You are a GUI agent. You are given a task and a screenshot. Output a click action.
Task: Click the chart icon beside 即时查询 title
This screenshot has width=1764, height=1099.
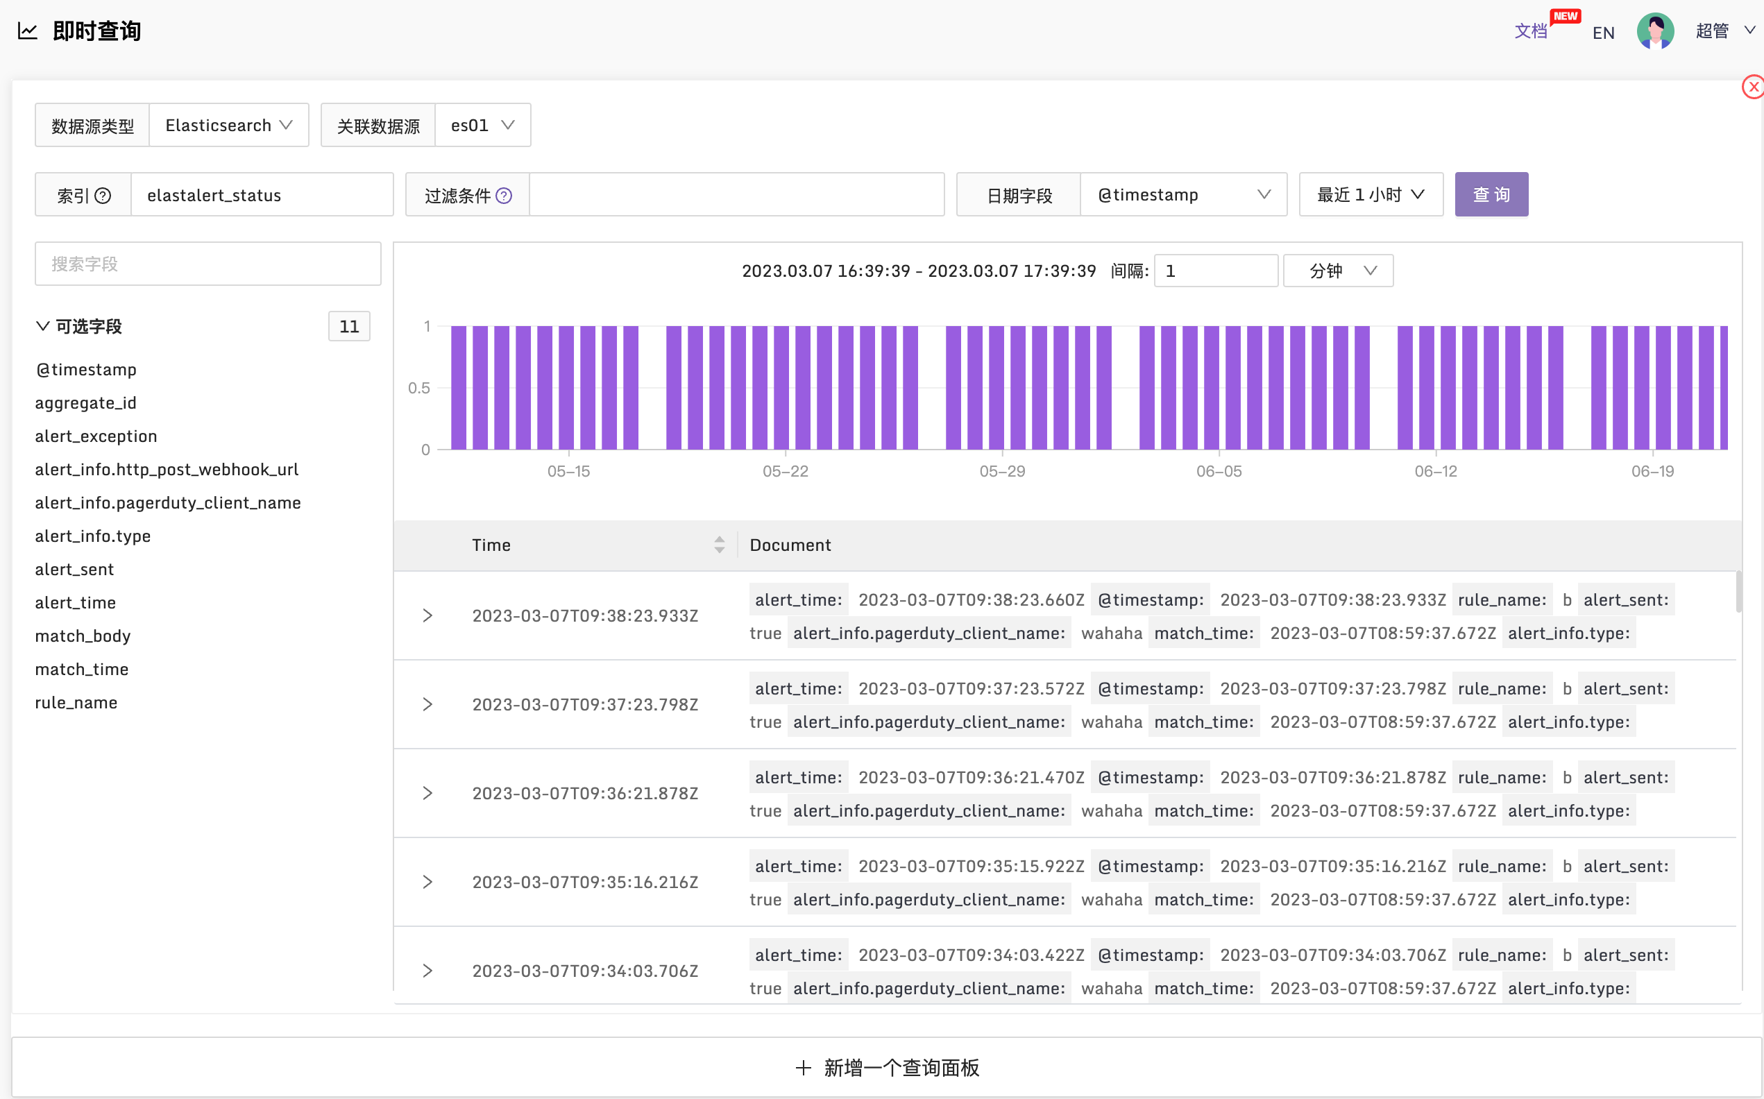[28, 31]
